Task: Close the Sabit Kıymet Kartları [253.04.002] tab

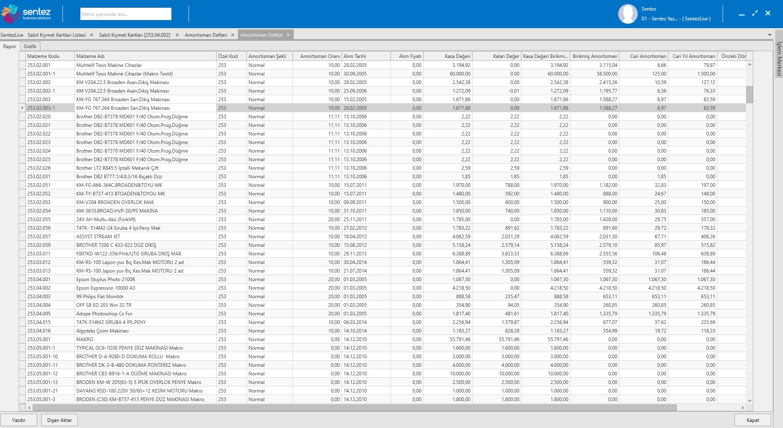Action: click(x=177, y=35)
